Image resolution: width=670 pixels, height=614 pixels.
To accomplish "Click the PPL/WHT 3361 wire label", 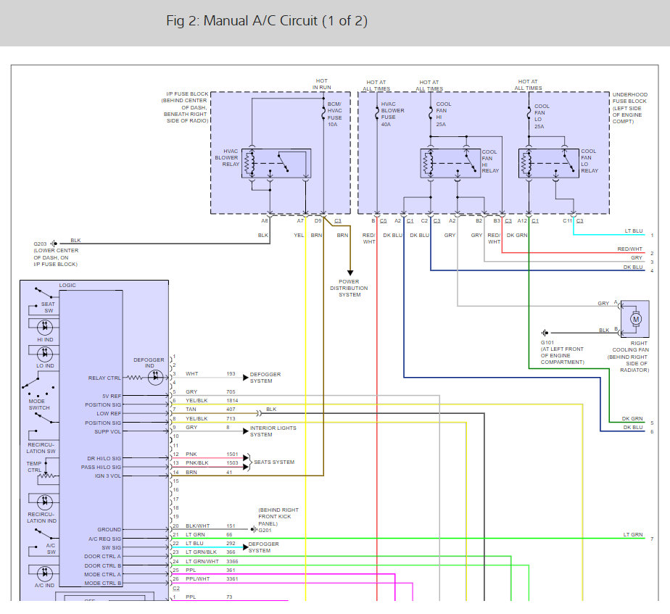I will [212, 579].
